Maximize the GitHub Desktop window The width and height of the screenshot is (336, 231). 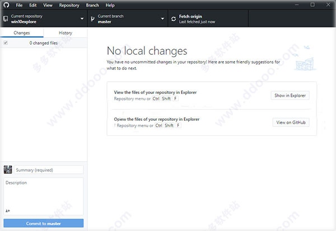pyautogui.click(x=312, y=4)
